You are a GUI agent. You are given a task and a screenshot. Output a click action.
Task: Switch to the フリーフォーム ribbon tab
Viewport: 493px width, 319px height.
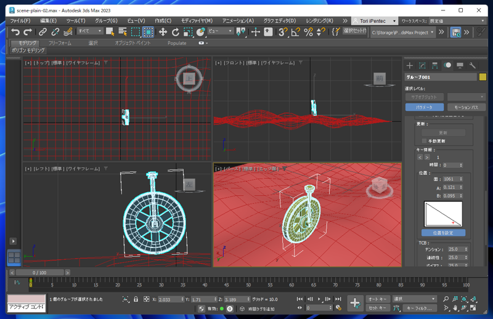click(x=60, y=43)
